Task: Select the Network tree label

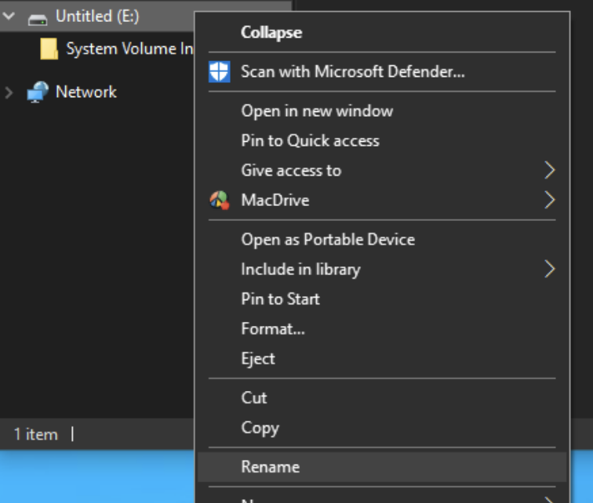Action: click(85, 92)
